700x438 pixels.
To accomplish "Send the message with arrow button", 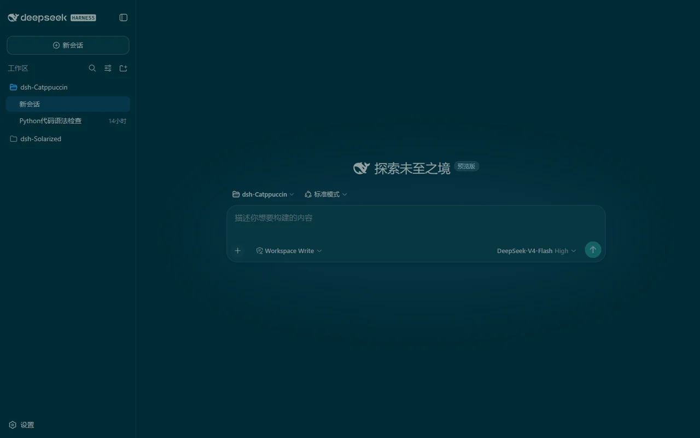I will tap(593, 250).
